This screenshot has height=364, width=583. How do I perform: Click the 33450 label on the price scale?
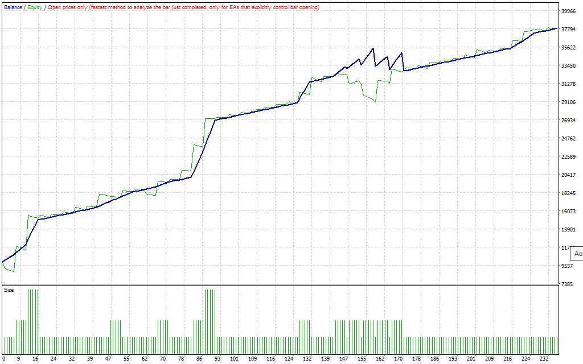click(569, 66)
